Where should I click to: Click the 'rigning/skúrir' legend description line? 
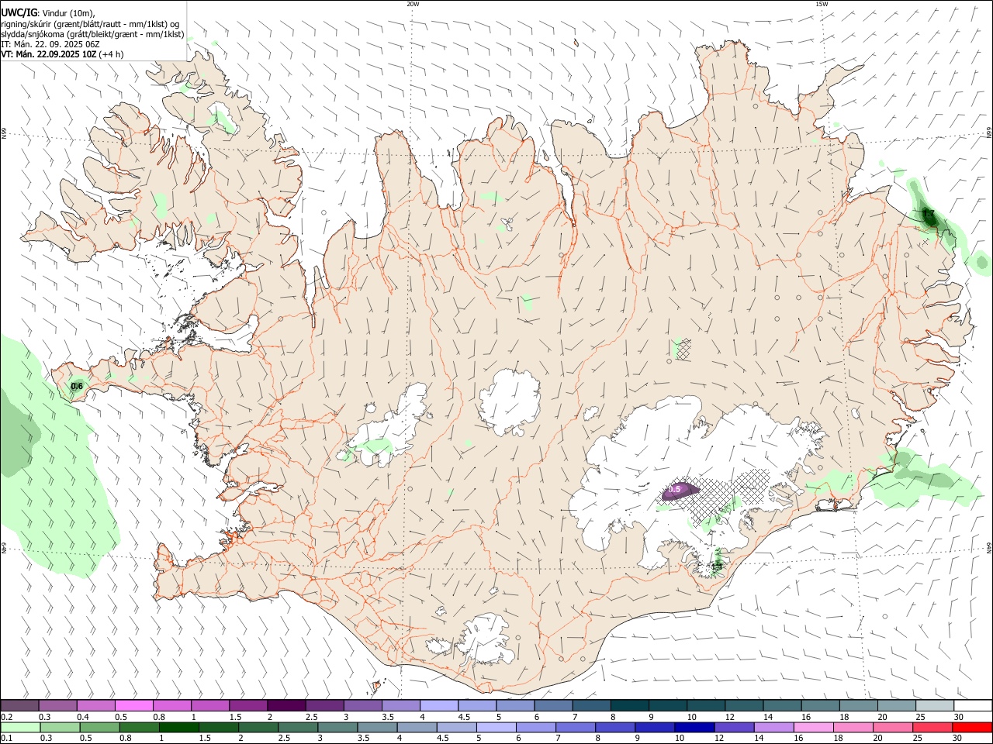coord(90,23)
